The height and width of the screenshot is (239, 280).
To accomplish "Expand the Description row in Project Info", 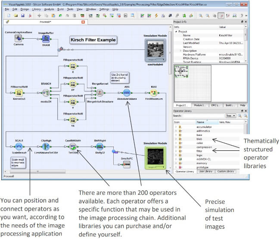I will pos(180,51).
